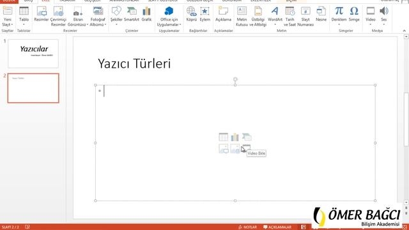Select slide 2 thumbnail
Viewport: 409px width, 230px height.
pos(33,88)
